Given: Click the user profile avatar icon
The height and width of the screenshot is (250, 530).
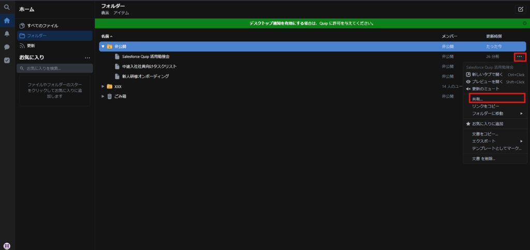Looking at the screenshot, I should [7, 245].
